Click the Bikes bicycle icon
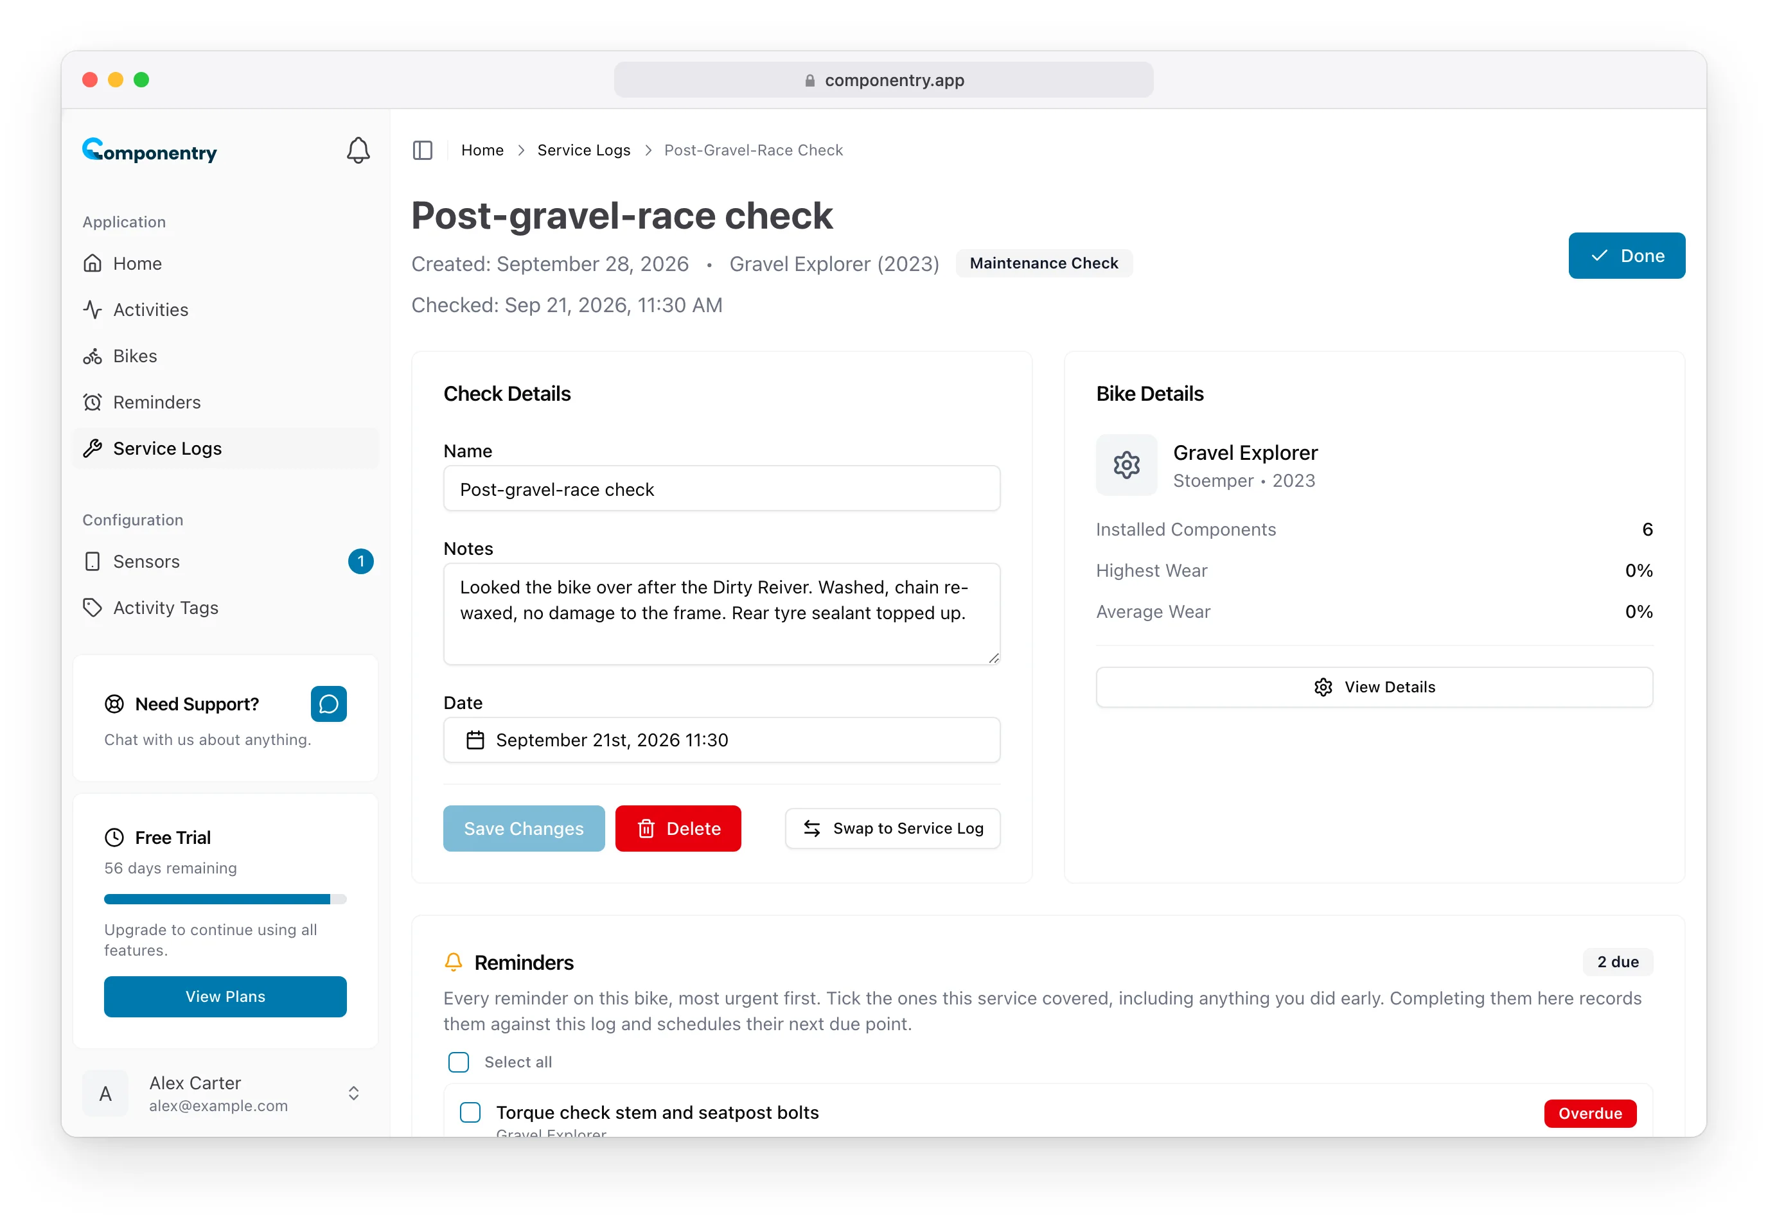 point(93,356)
